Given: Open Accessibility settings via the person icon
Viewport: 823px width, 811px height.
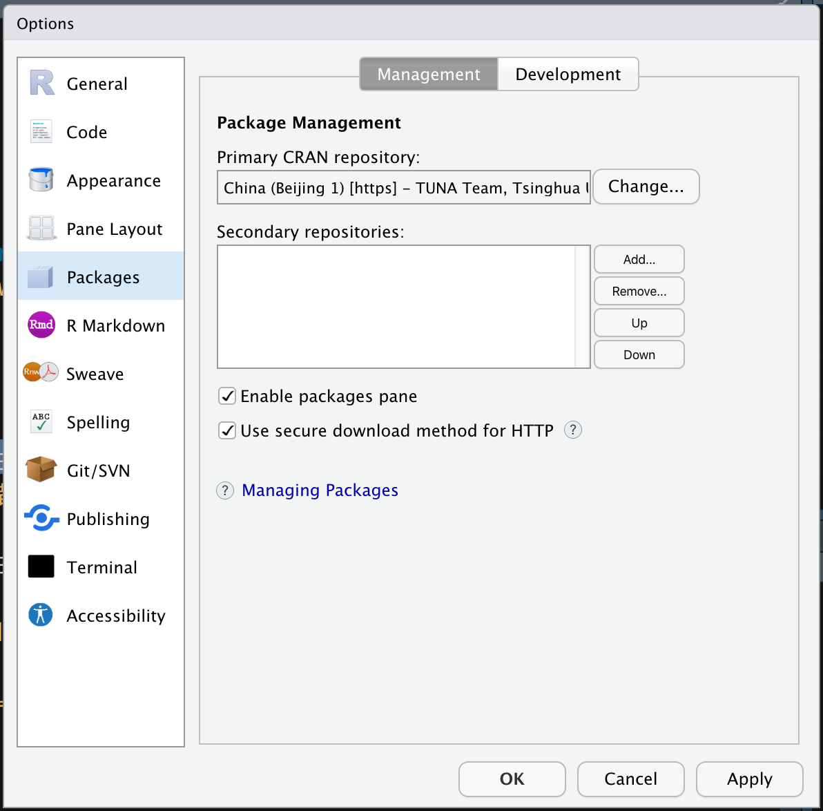Looking at the screenshot, I should click(41, 615).
